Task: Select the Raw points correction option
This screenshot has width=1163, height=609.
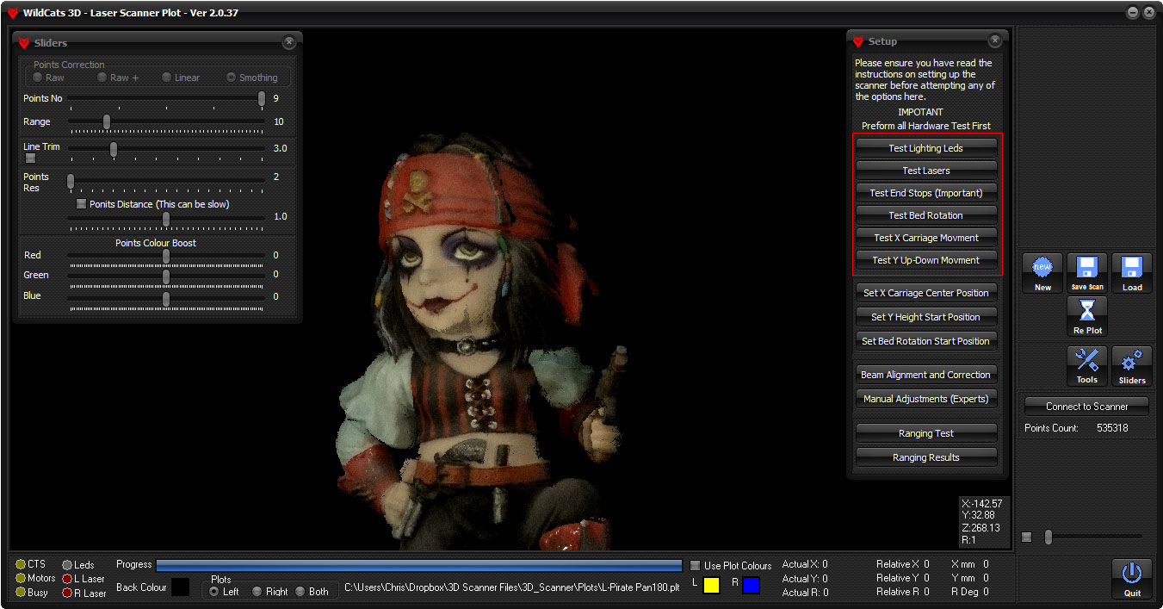Action: (38, 78)
